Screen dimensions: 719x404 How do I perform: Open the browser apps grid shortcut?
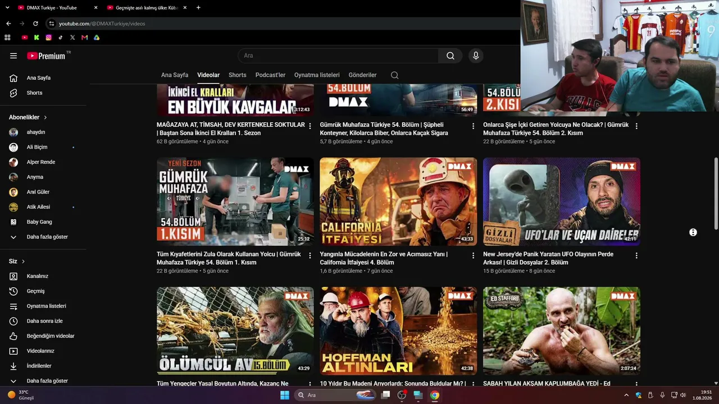(7, 38)
